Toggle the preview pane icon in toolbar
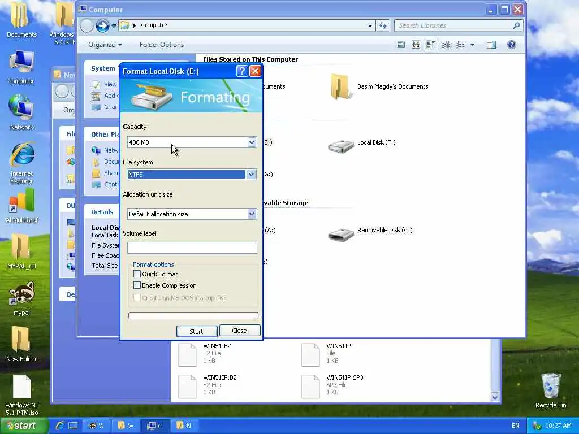Viewport: 579px width, 434px height. pos(491,45)
